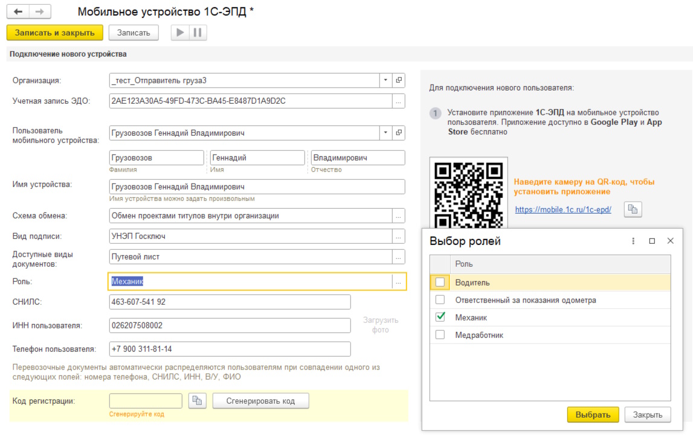Uncheck the Механик role checkbox
This screenshot has width=693, height=440.
click(440, 317)
